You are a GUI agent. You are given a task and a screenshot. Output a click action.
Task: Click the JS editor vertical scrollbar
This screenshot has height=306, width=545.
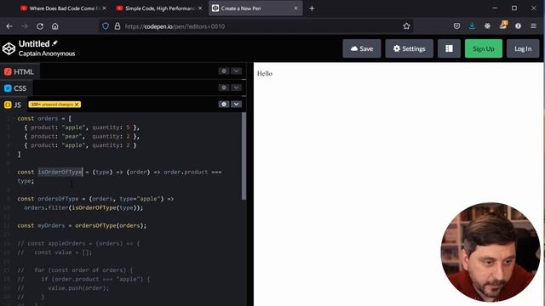click(x=244, y=156)
